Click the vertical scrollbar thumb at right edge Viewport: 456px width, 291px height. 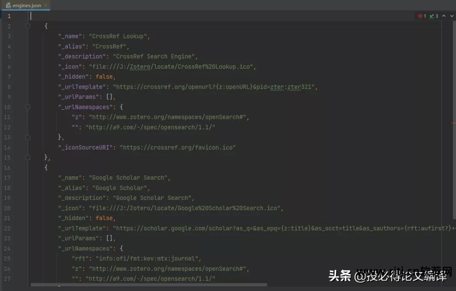(454, 120)
